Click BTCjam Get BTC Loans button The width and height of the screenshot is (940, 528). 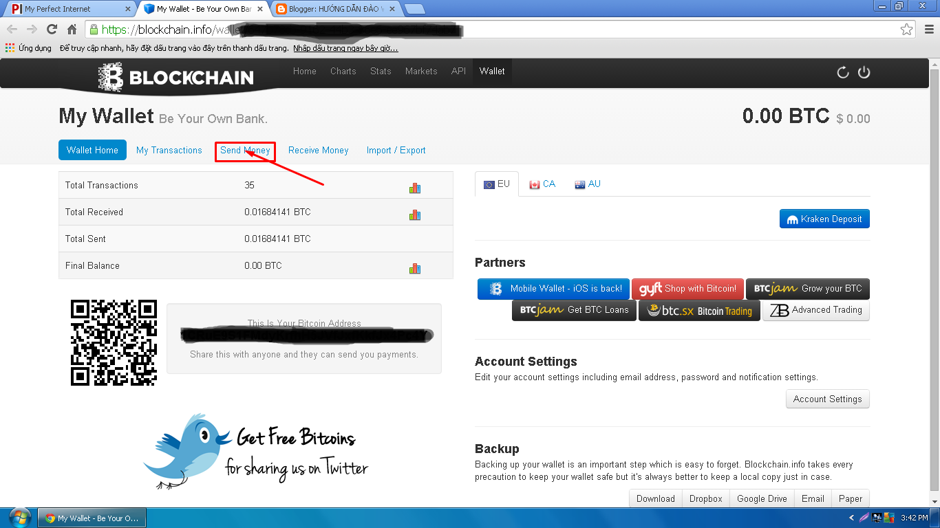tap(574, 310)
